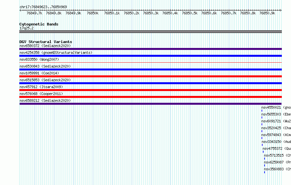Click ruler position 76850.1k
Screen dimensions: 291x185
click(x=112, y=13)
